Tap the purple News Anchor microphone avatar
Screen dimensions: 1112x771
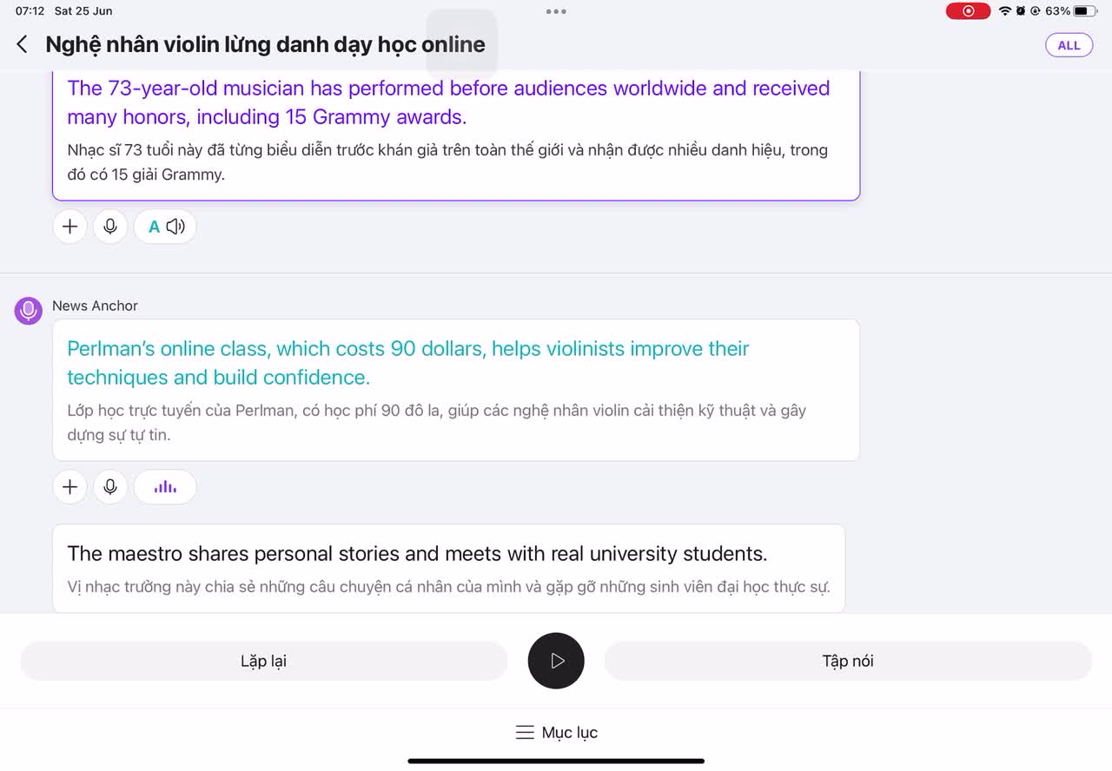tap(29, 310)
